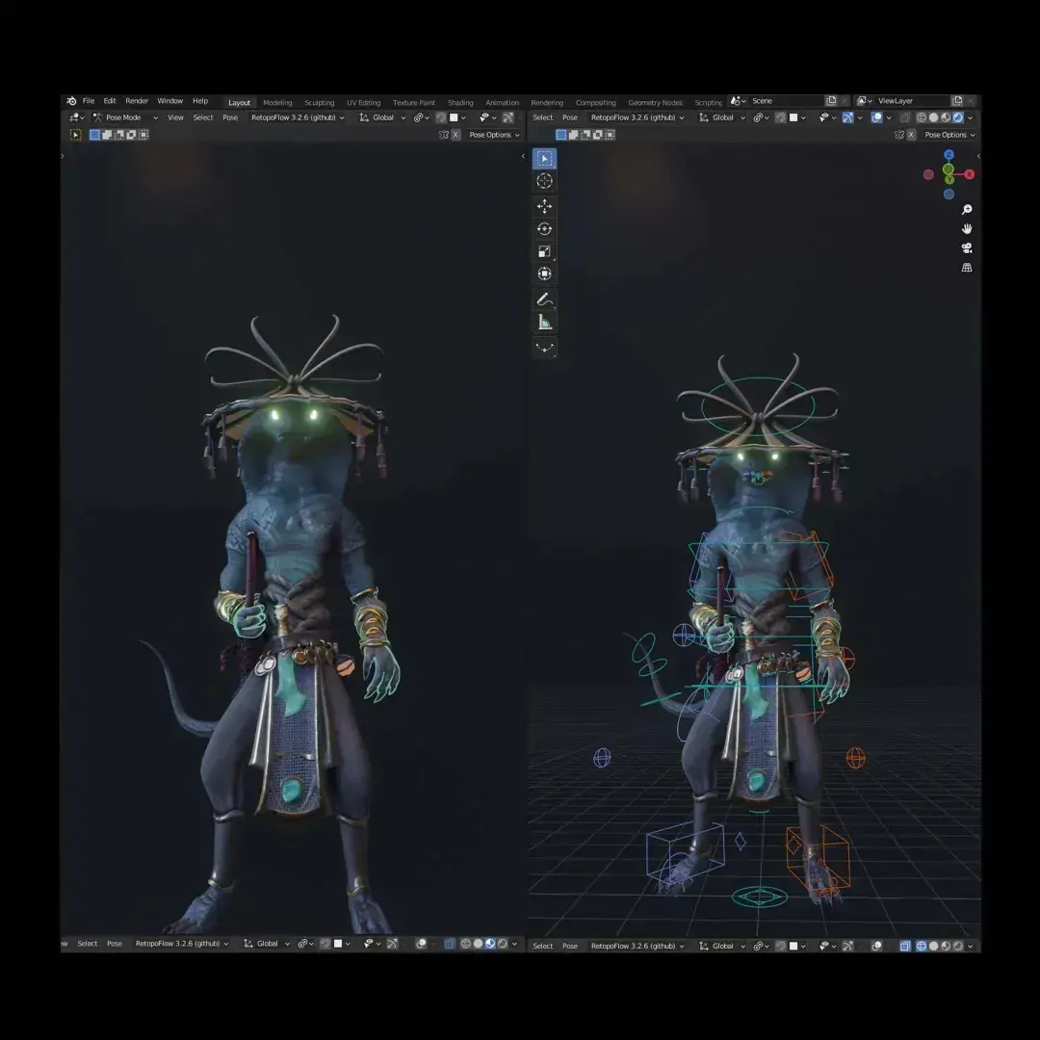Open the Pose Mode dropdown
The image size is (1040, 1040).
pos(125,117)
